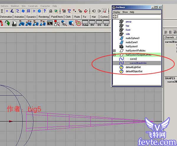The height and width of the screenshot is (146, 177).
Task: Switch to the PaintEffects shelf tab
Action: click(x=57, y=17)
